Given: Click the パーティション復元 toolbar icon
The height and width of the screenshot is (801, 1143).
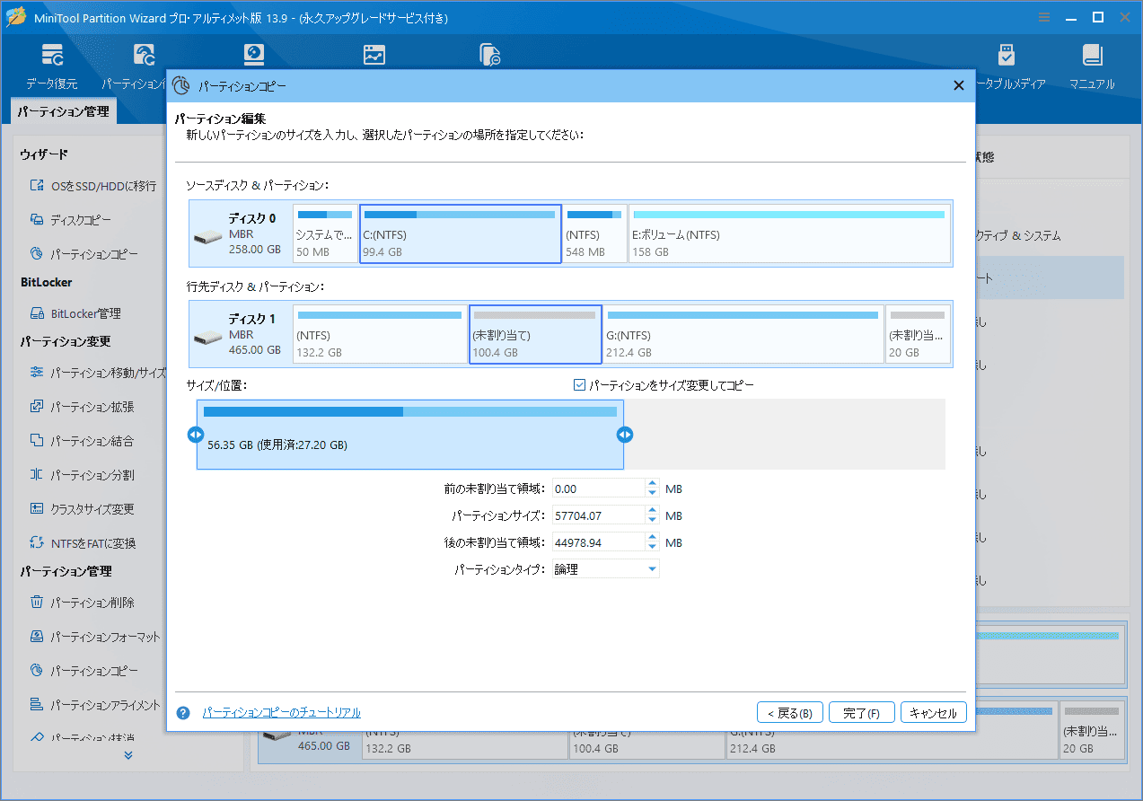Looking at the screenshot, I should click(x=144, y=56).
